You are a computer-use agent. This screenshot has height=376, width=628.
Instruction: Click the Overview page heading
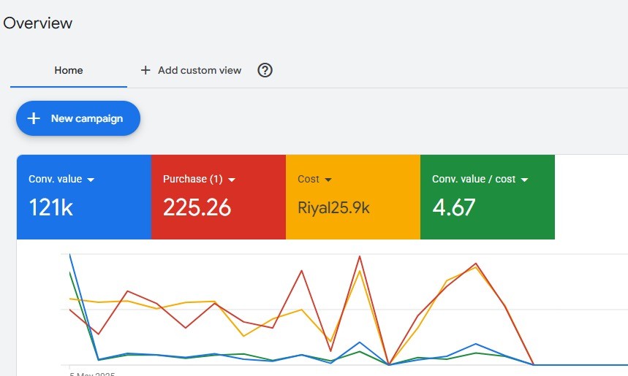37,23
